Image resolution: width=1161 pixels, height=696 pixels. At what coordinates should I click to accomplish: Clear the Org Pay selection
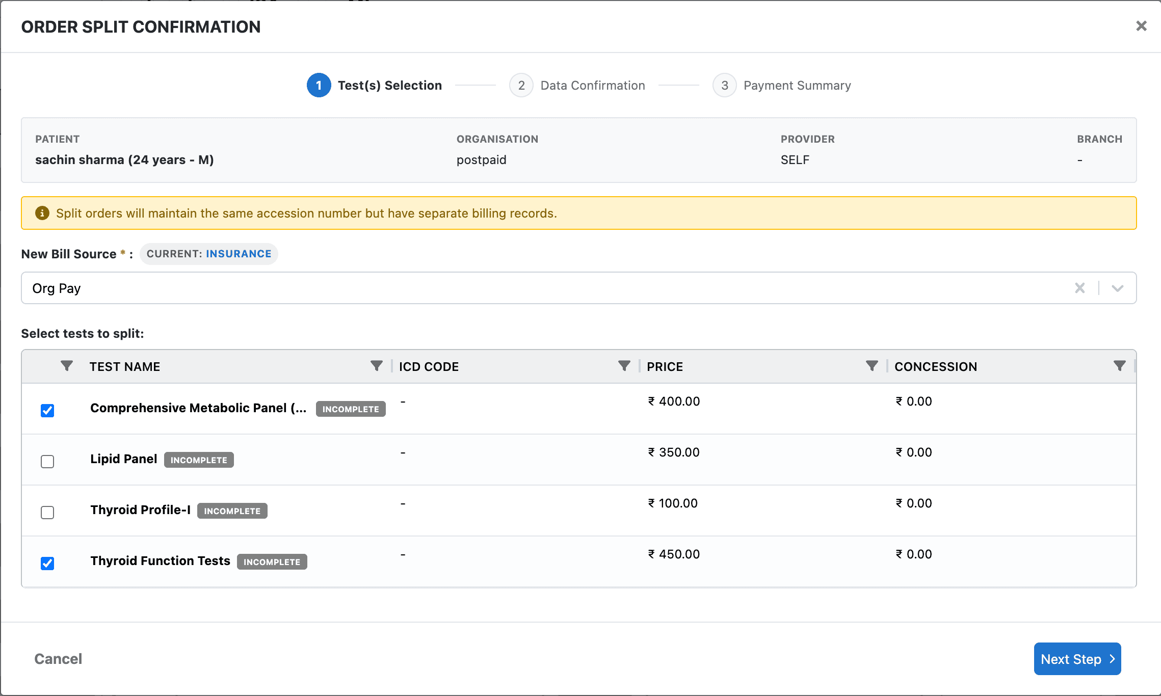[x=1080, y=288]
